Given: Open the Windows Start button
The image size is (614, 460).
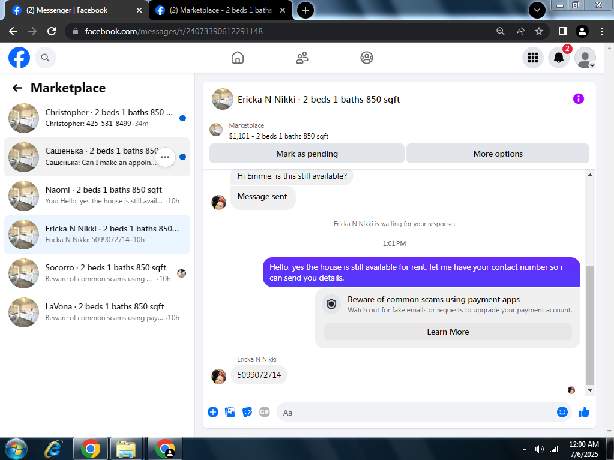Looking at the screenshot, I should (15, 449).
